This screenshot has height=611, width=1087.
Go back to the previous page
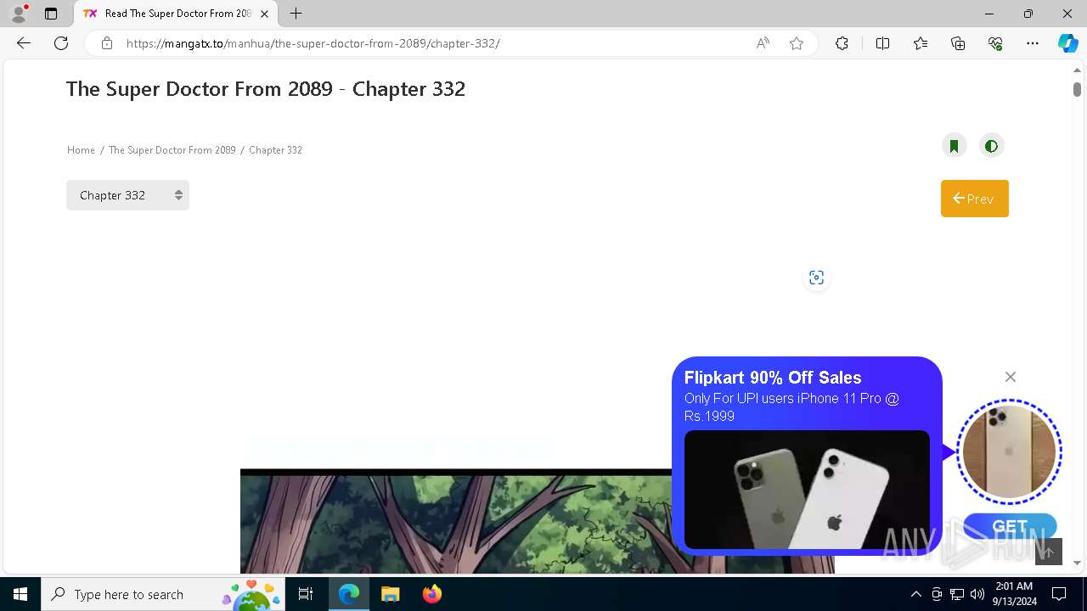tap(24, 43)
